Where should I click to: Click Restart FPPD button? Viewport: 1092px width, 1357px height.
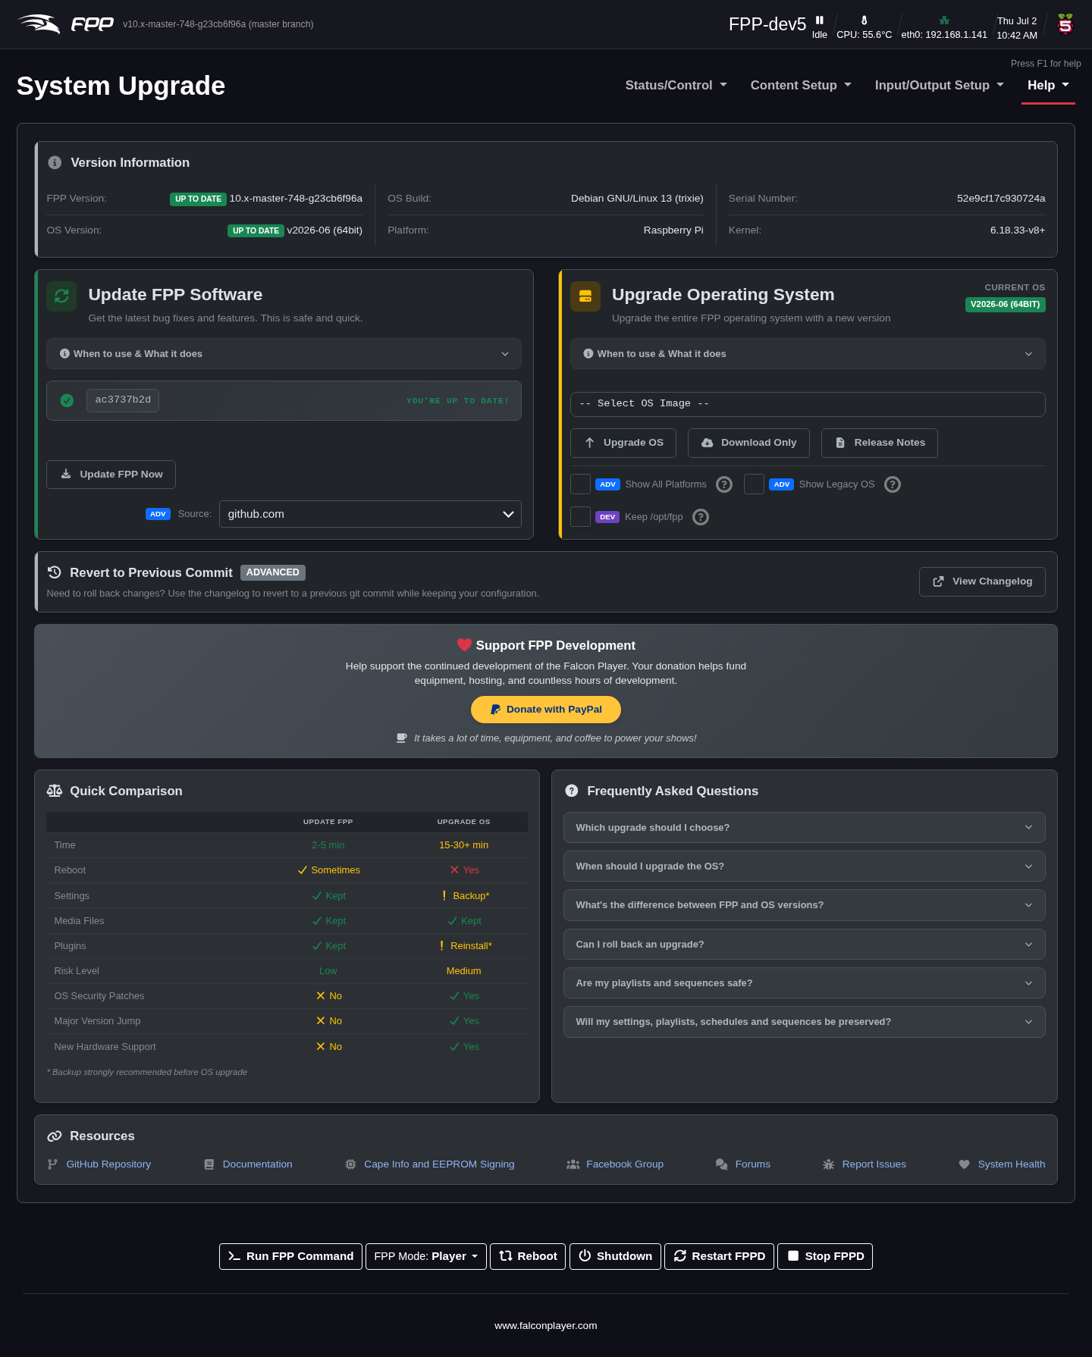(719, 1256)
